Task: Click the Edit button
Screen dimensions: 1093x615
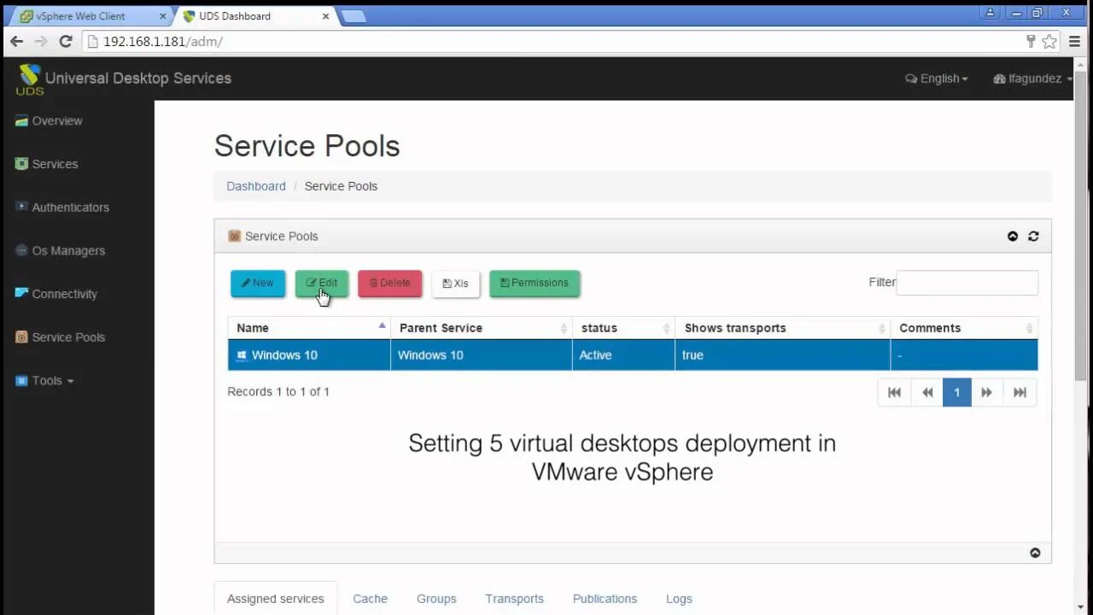Action: coord(322,284)
